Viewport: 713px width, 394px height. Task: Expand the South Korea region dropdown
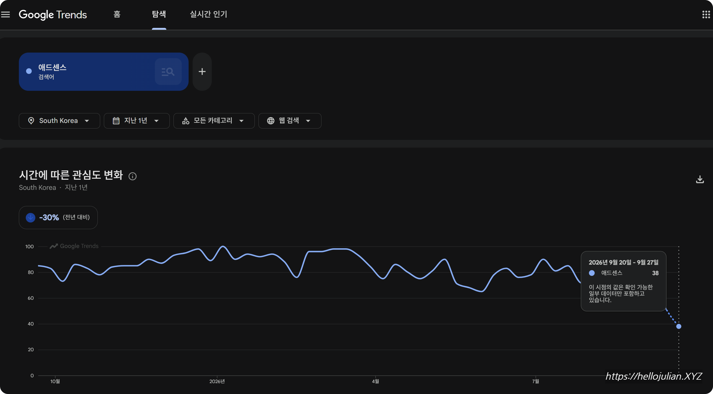pyautogui.click(x=59, y=121)
